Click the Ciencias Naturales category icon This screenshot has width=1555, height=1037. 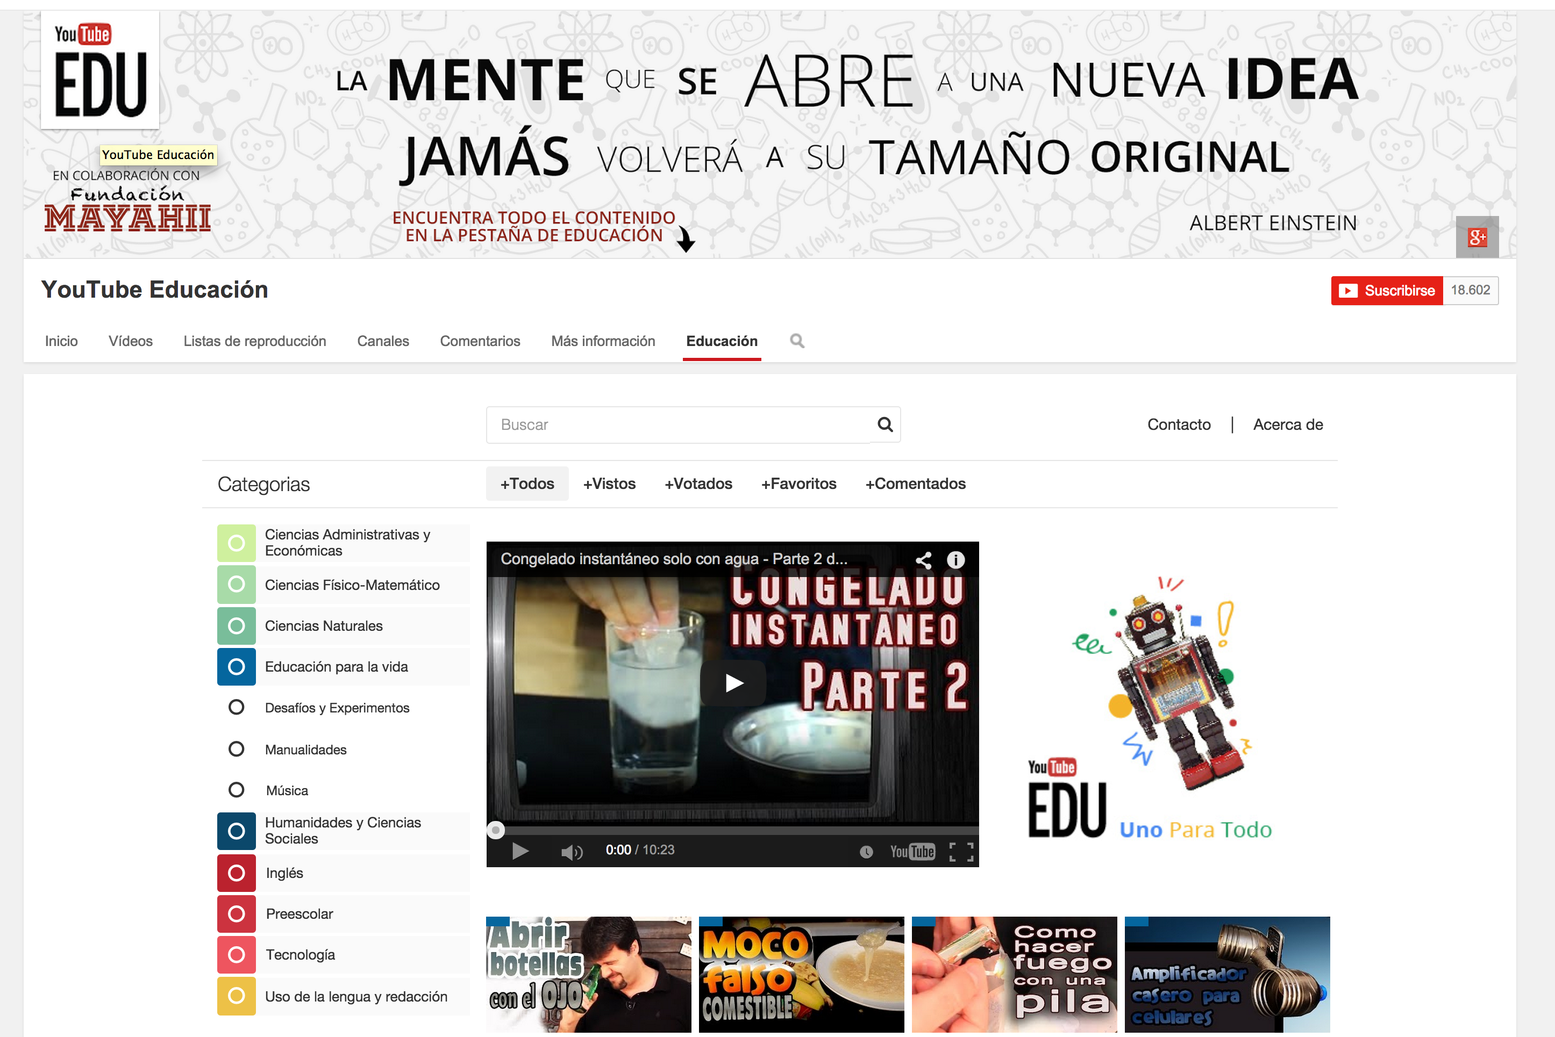pos(236,625)
